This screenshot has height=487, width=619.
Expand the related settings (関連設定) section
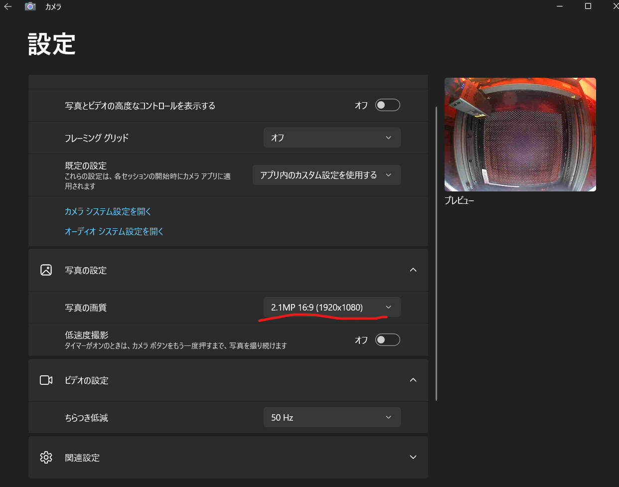413,458
